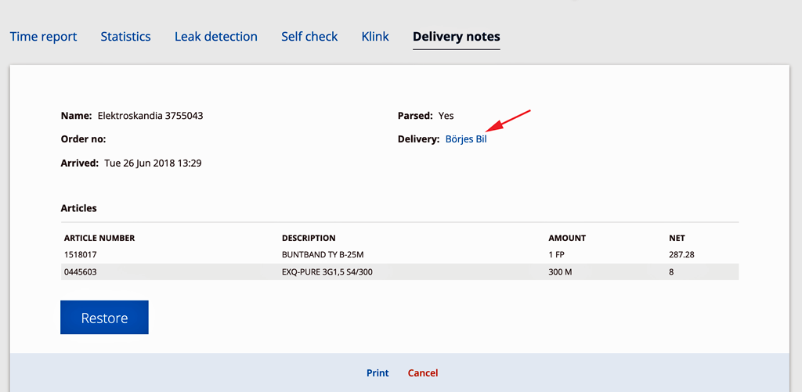
Task: Click the Delivery notes tab
Action: tap(457, 37)
